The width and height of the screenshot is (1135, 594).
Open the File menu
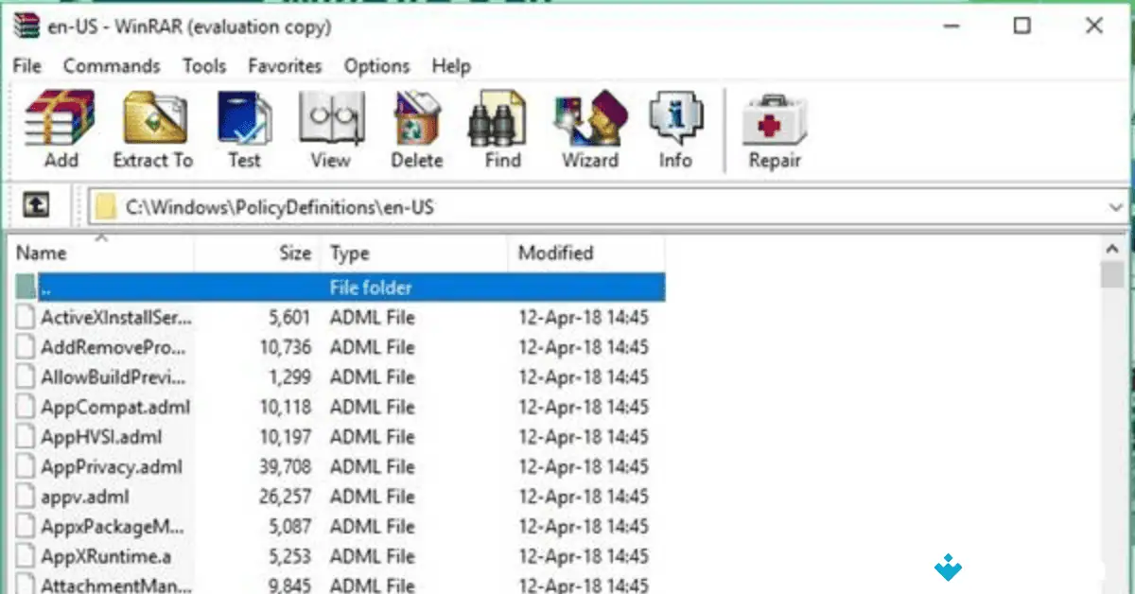(x=26, y=66)
